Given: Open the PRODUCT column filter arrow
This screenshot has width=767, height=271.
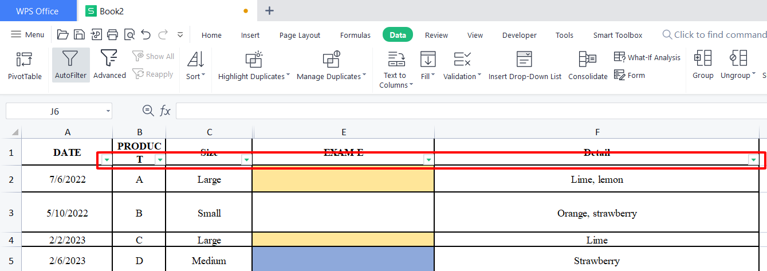Looking at the screenshot, I should tap(160, 160).
